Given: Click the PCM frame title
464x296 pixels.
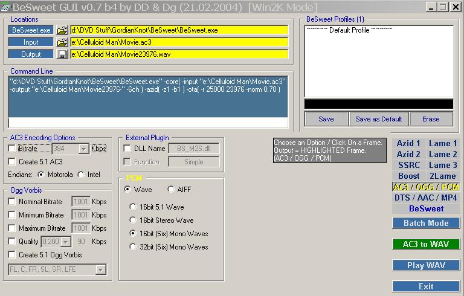Looking at the screenshot, I should [134, 178].
